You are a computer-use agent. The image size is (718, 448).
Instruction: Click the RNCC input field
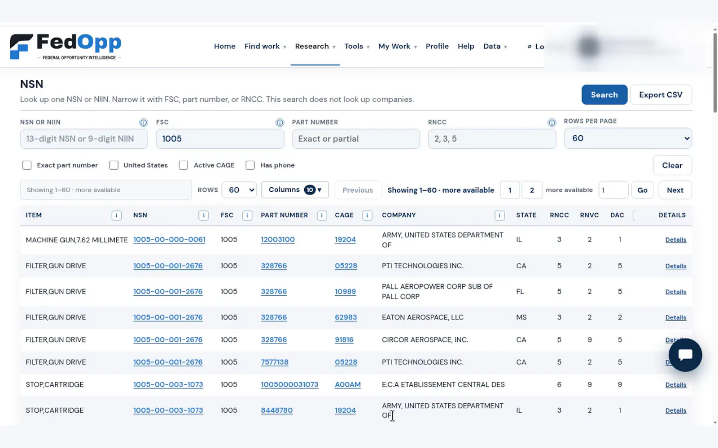[x=492, y=139]
